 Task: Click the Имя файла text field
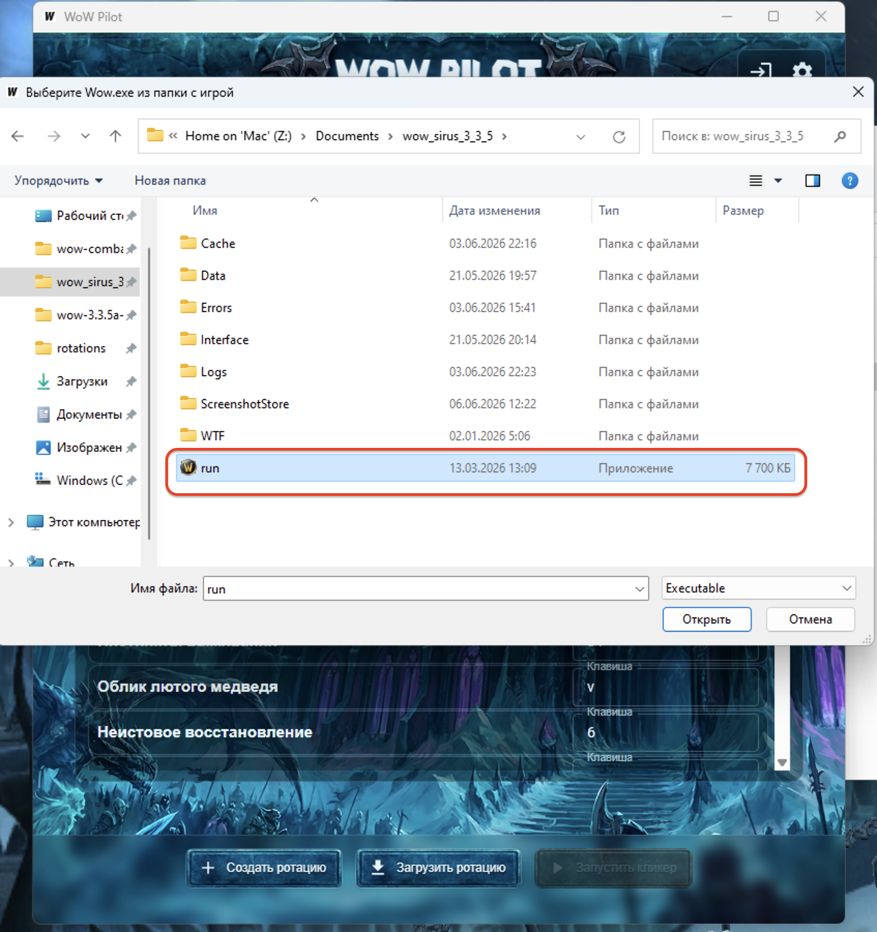click(426, 589)
